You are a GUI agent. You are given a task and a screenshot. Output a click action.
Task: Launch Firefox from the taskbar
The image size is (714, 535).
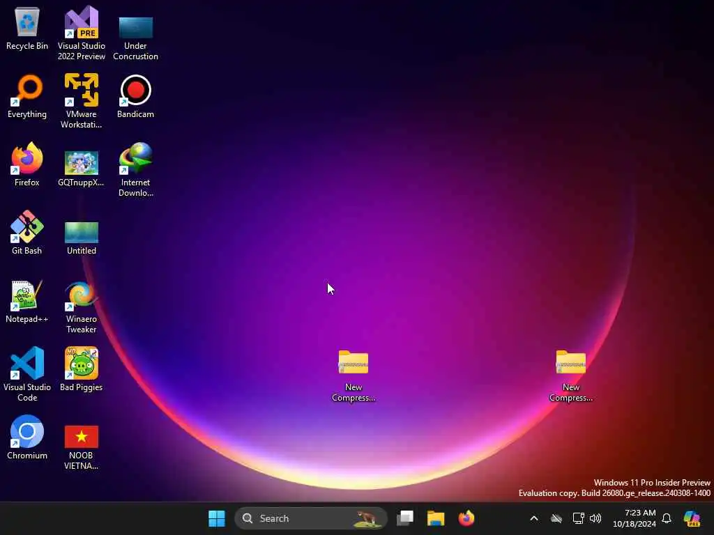[x=466, y=518]
